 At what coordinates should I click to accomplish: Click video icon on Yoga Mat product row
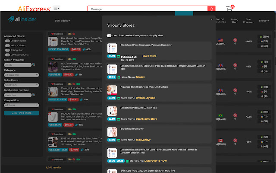(x=74, y=59)
